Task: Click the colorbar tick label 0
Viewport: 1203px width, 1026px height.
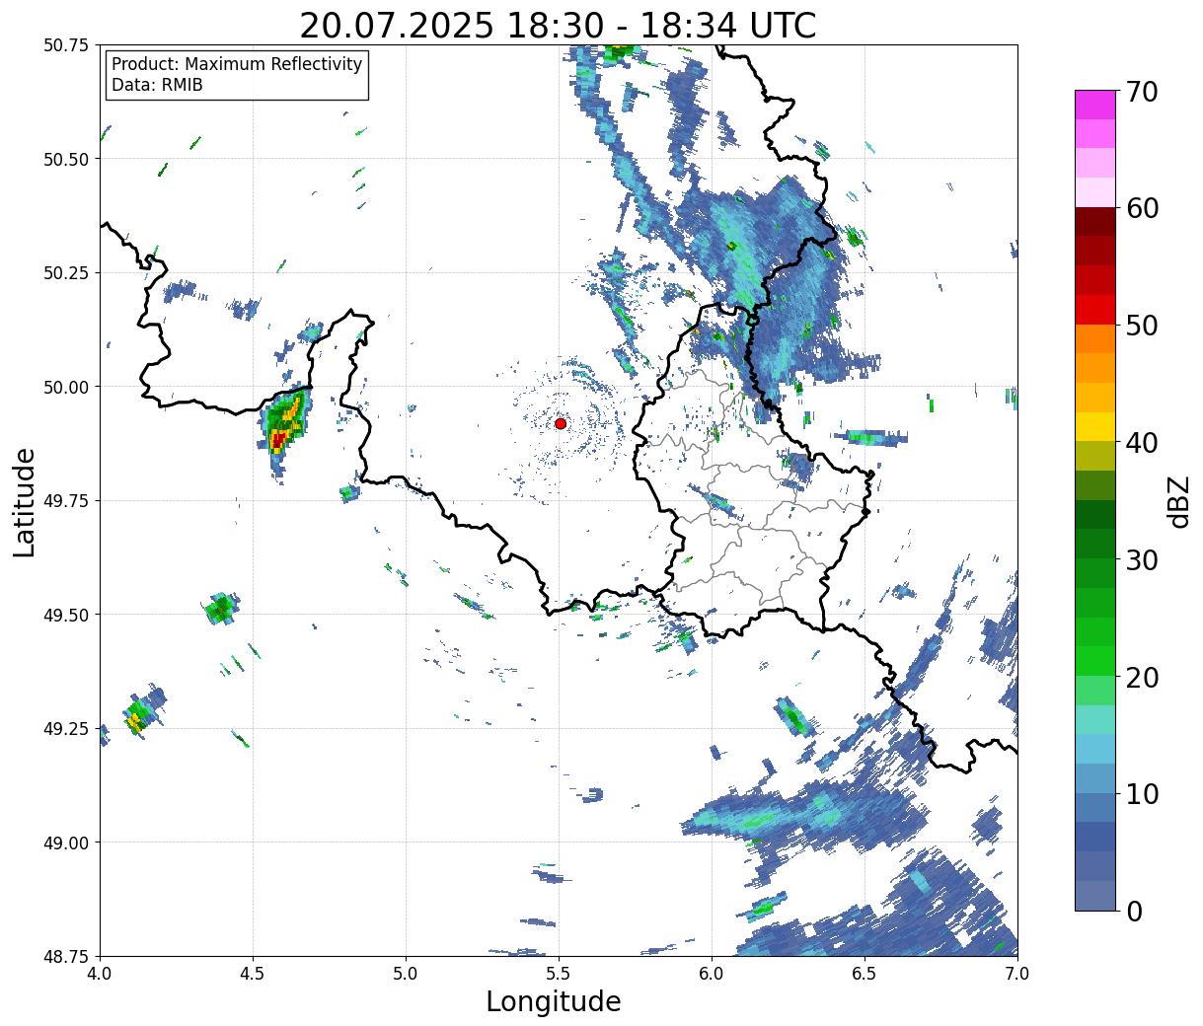Action: tap(1134, 911)
